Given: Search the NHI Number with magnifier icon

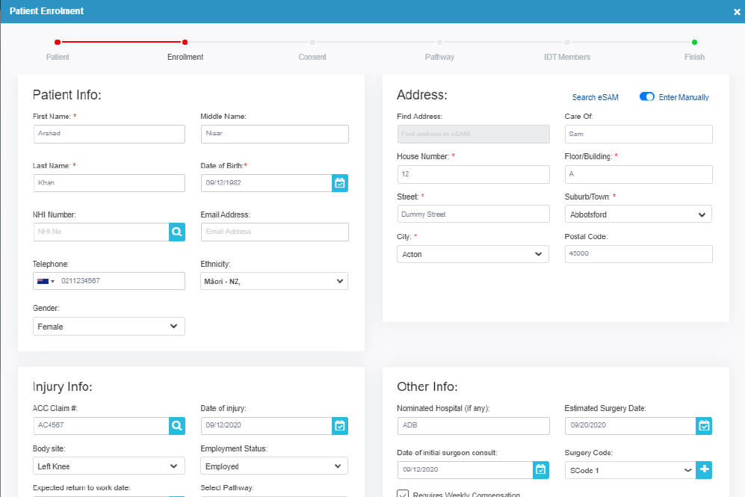Looking at the screenshot, I should click(177, 232).
